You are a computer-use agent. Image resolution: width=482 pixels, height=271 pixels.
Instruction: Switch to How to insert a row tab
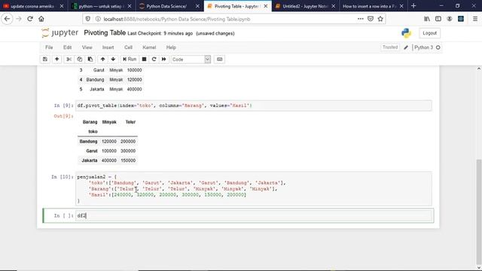(x=373, y=6)
